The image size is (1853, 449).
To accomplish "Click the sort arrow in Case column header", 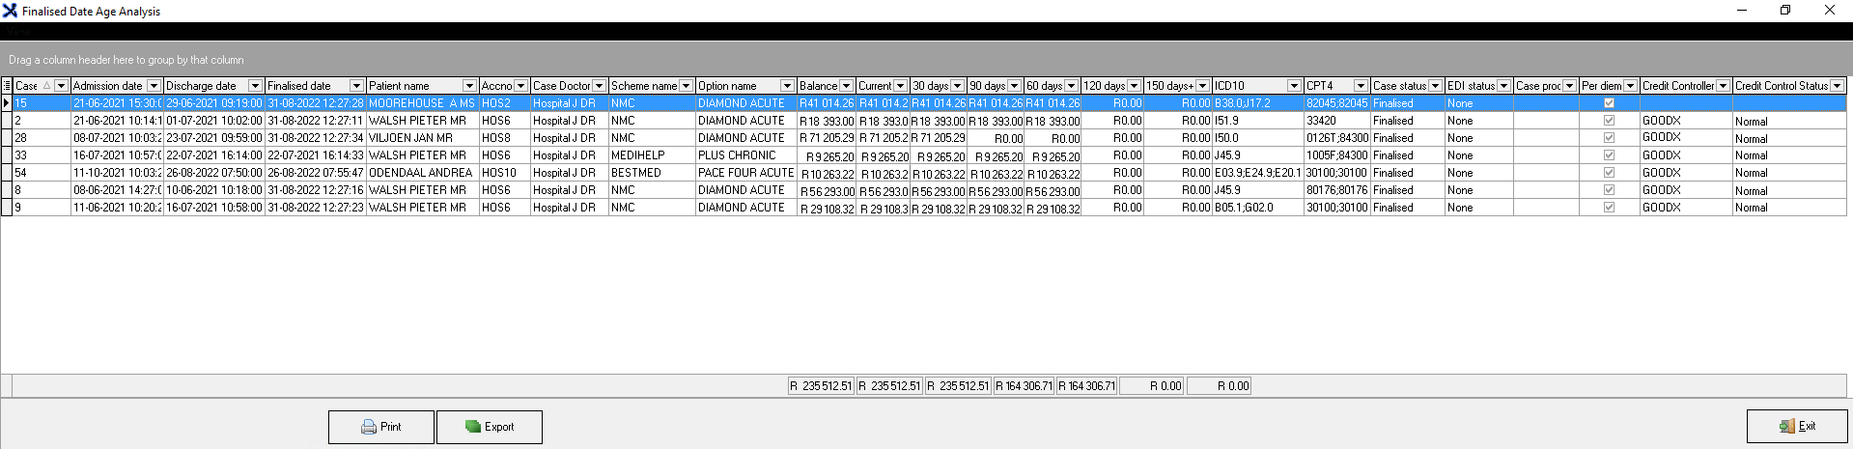I will coord(46,86).
